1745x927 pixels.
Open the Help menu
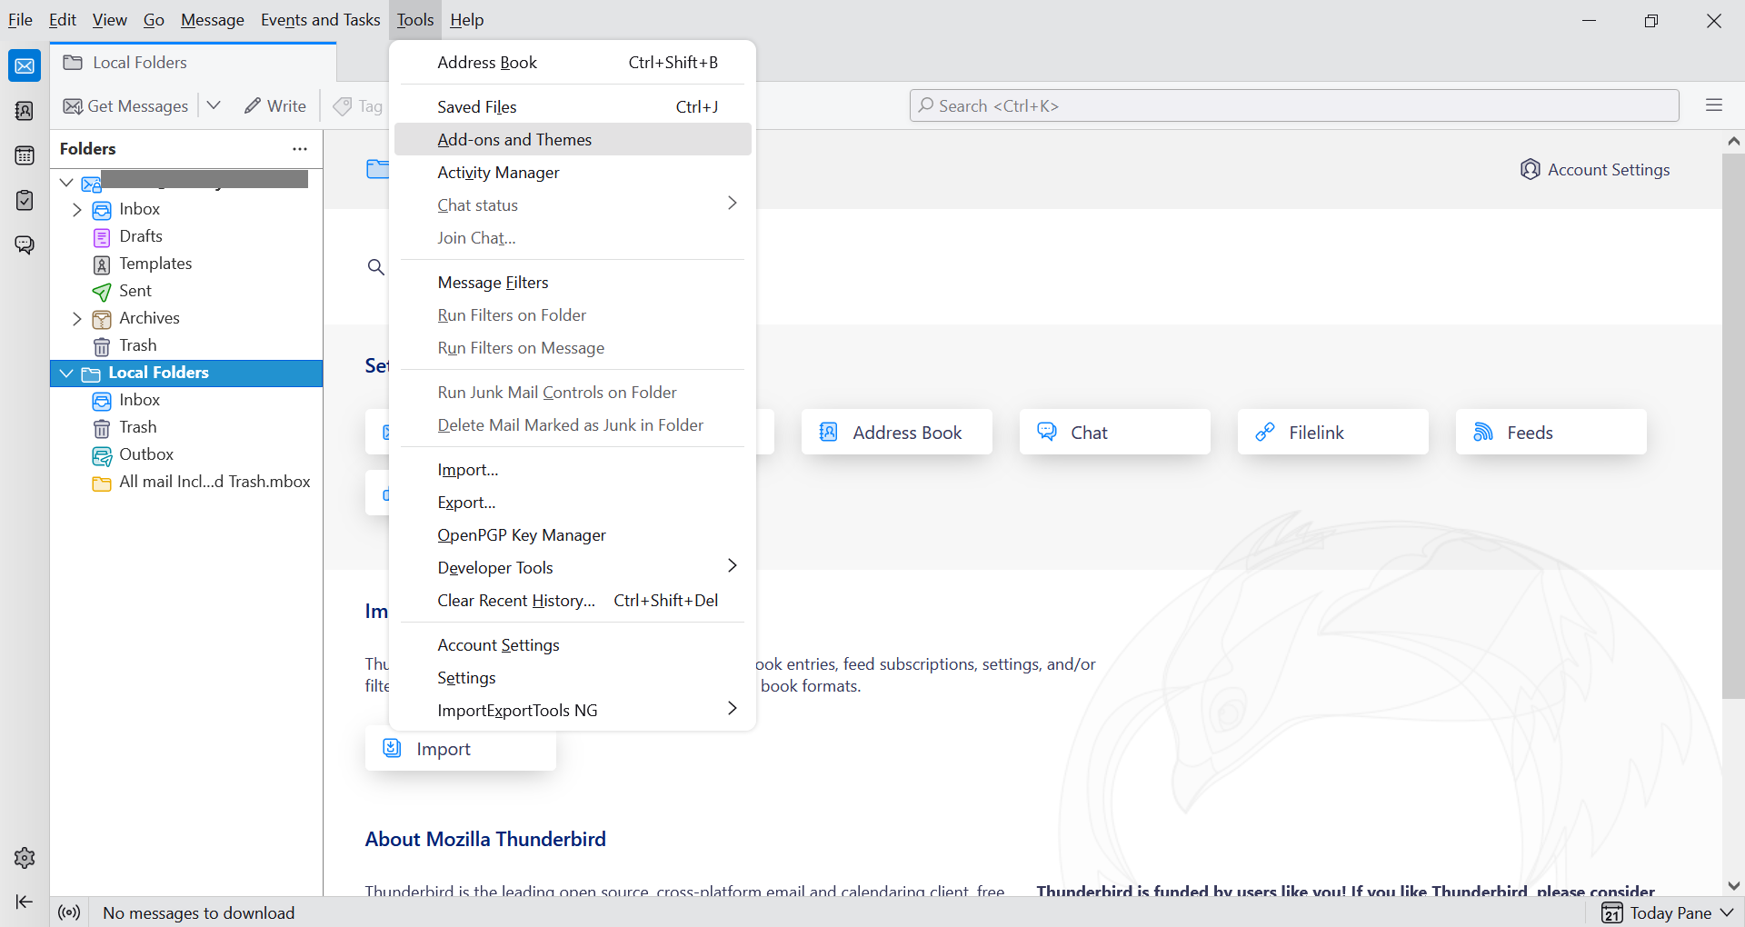[467, 20]
